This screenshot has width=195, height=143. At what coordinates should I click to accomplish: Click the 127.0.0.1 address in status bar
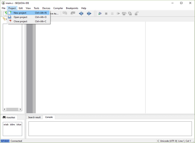pyautogui.click(x=5, y=141)
